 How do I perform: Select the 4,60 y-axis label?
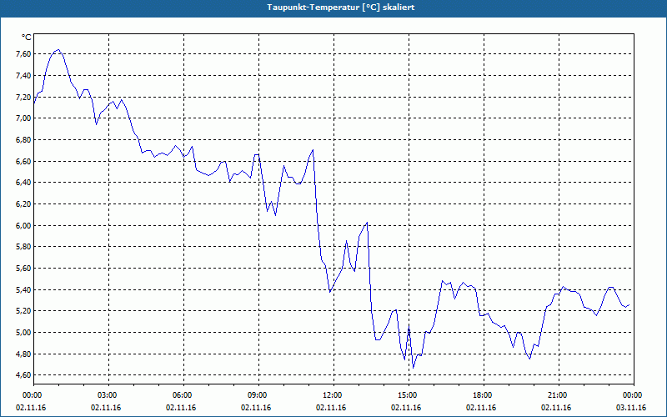23,375
